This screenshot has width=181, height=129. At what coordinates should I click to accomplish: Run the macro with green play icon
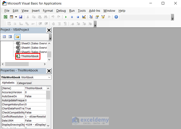coord(66,17)
